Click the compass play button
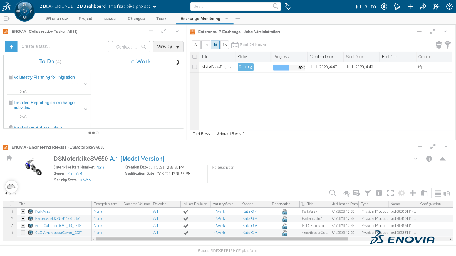 (x=25, y=11)
